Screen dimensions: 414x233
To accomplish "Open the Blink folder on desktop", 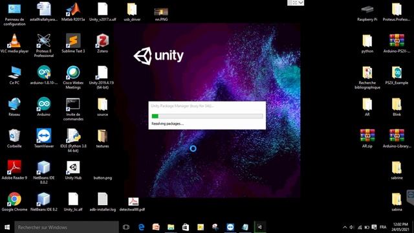I will tap(397, 107).
